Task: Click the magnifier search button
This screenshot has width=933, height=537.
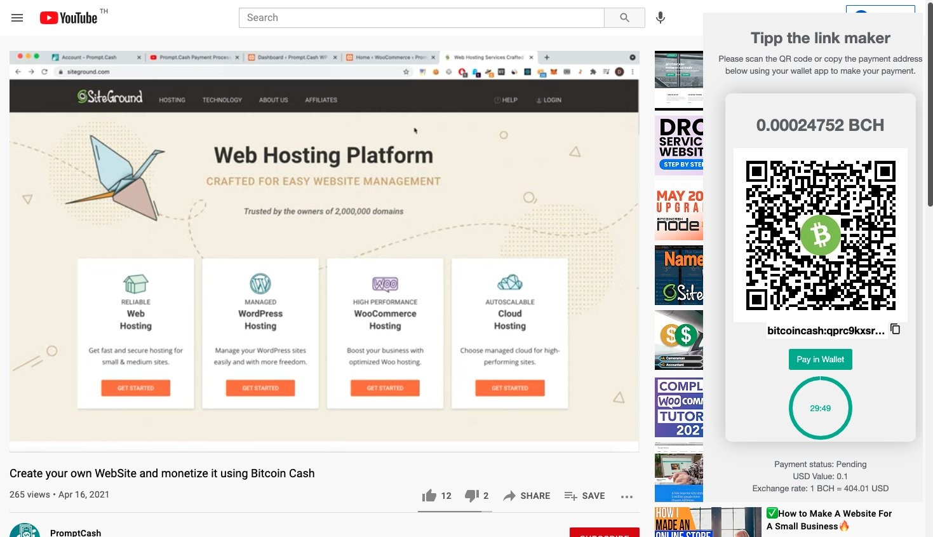Action: click(x=624, y=18)
